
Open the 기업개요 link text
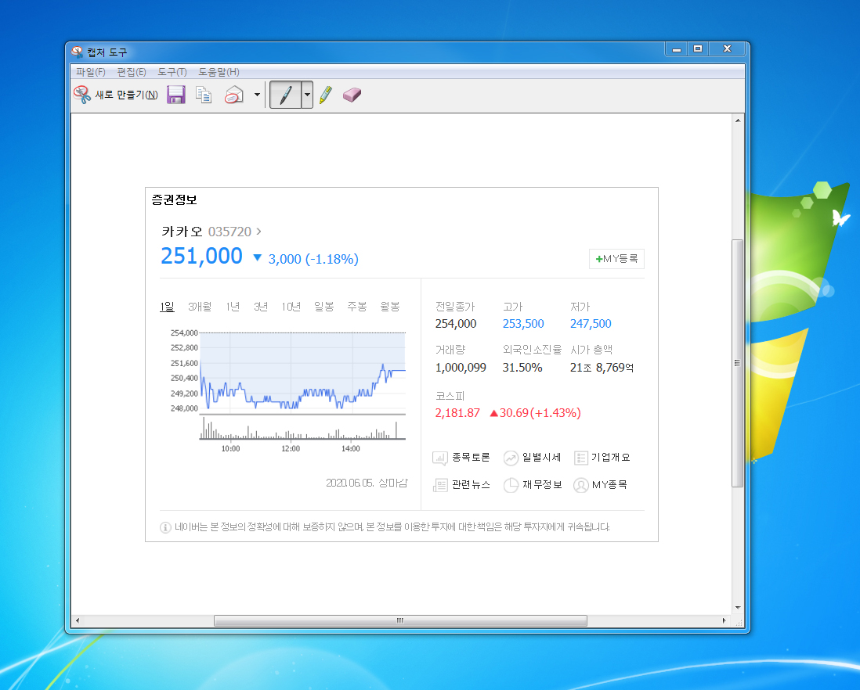[610, 457]
